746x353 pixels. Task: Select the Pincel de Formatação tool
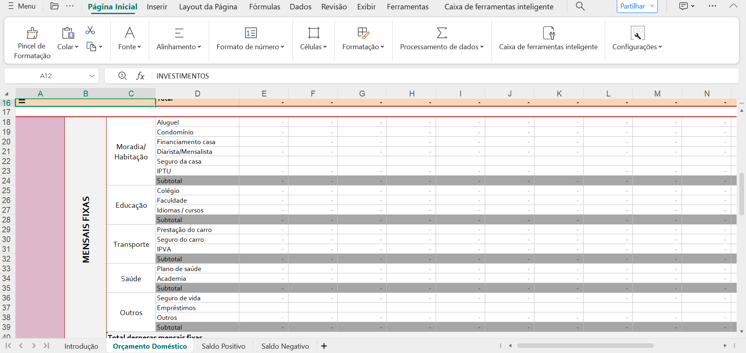tap(31, 41)
